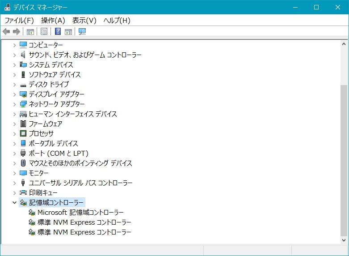This screenshot has width=349, height=256.
Task: Click the 記憶域コントローラー category icon
Action: [x=23, y=202]
